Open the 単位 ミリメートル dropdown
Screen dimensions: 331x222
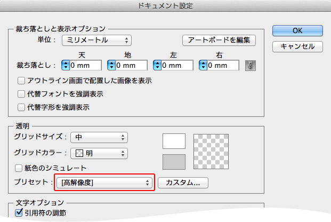pyautogui.click(x=96, y=40)
